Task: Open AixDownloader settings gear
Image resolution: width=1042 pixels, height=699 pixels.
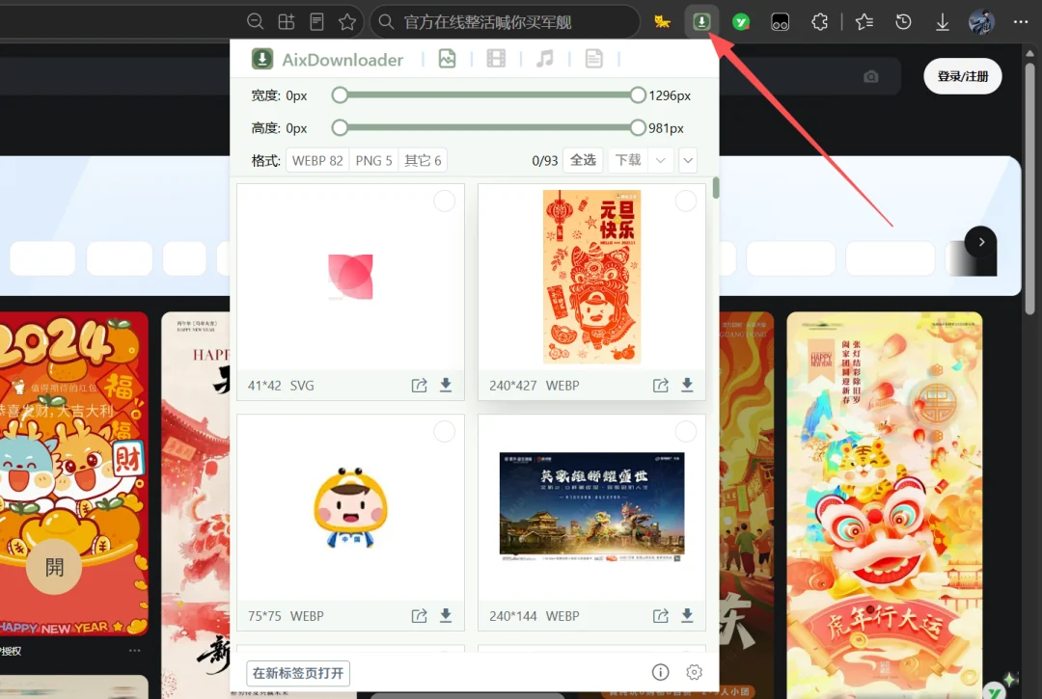Action: click(694, 672)
